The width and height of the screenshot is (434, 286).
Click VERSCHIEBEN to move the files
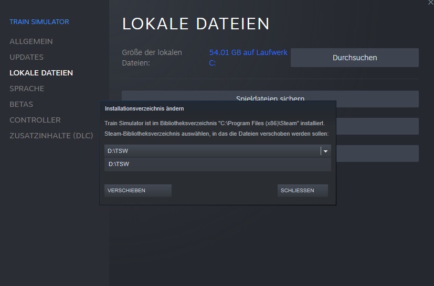pos(138,191)
